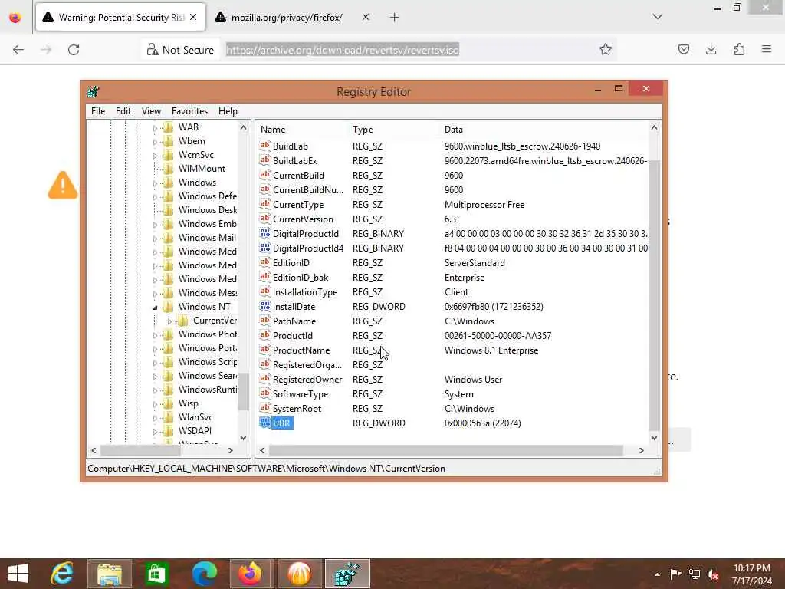Expand the Wisp tree node
This screenshot has width=785, height=589.
tap(155, 403)
